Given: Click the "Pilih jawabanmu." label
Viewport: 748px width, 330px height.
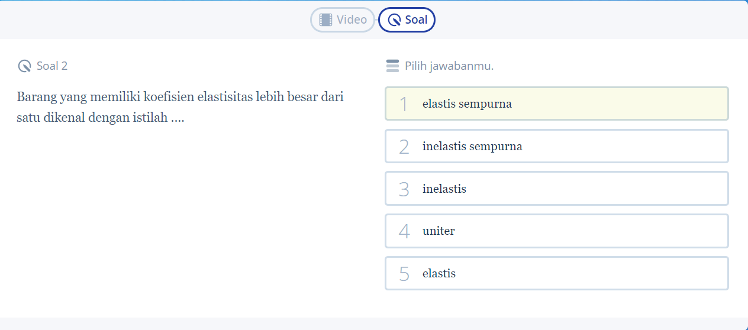Looking at the screenshot, I should point(449,66).
